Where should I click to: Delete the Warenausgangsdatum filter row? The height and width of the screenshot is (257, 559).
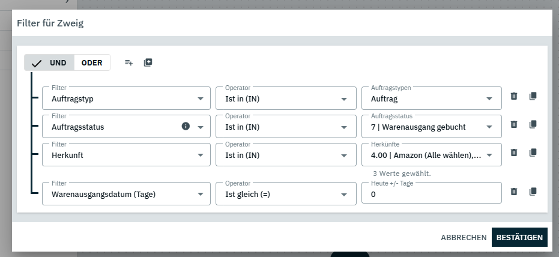(x=514, y=192)
